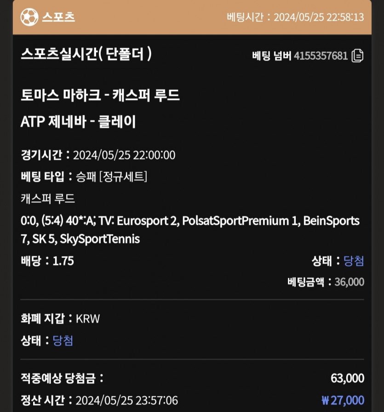Click the blue ₩27,000 profit amount
The width and height of the screenshot is (384, 412).
(x=343, y=400)
